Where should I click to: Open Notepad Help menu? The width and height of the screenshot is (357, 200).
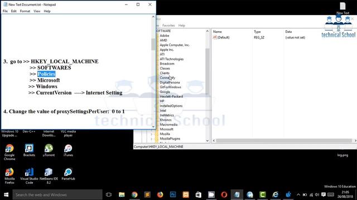[47, 11]
